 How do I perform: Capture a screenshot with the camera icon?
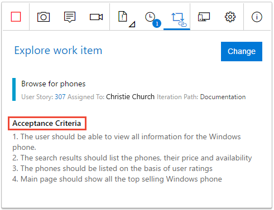point(44,17)
